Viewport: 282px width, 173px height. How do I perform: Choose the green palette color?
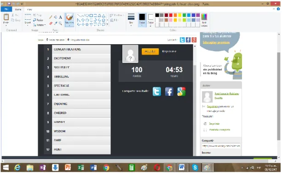184,15
